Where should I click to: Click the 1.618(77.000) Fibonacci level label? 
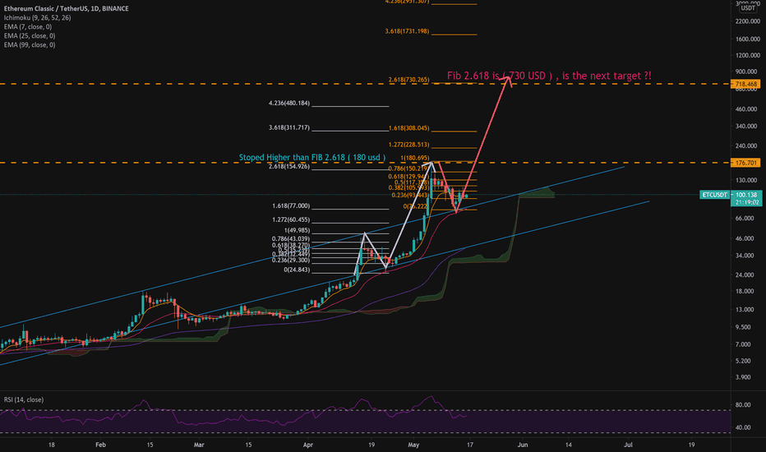point(291,206)
